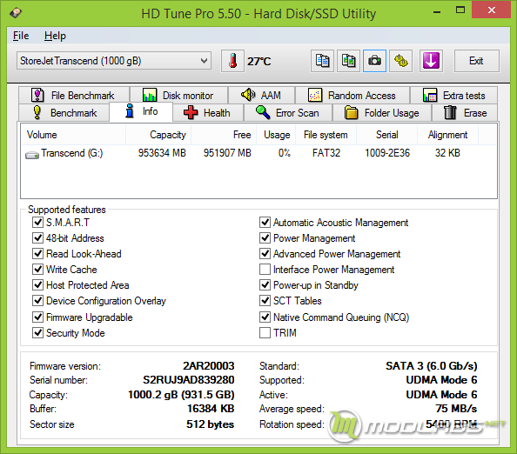Open options with the gears icon
Image resolution: width=517 pixels, height=454 pixels.
click(401, 61)
